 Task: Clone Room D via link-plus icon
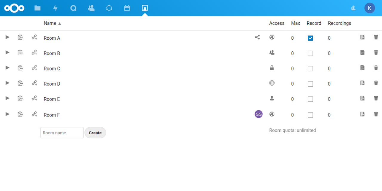coord(34,83)
